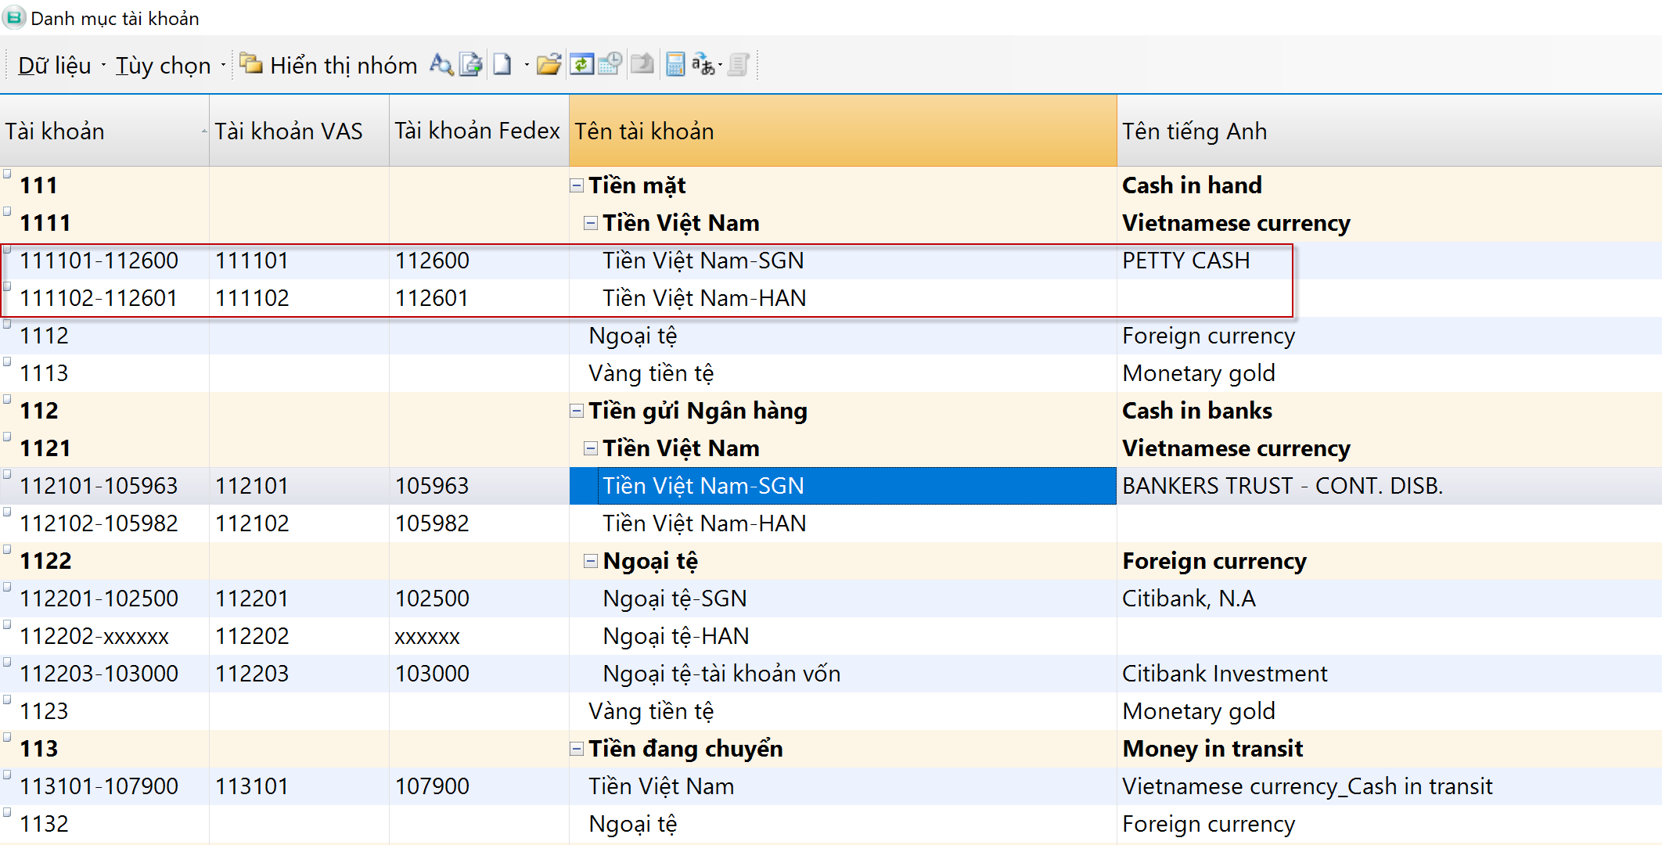Create a new record with blank page icon
The width and height of the screenshot is (1662, 845).
pos(502,64)
